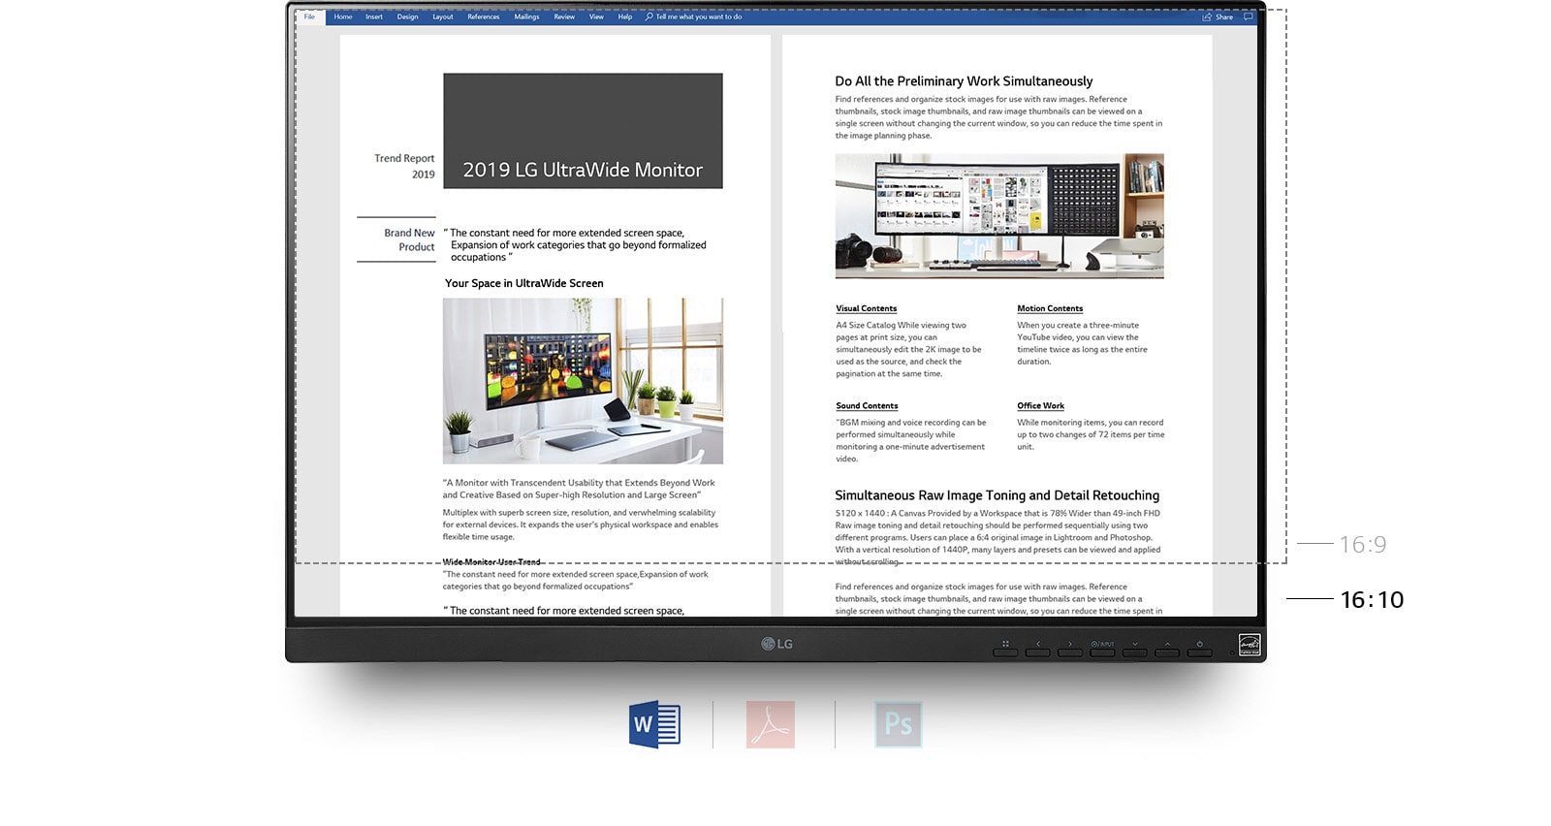This screenshot has height=826, width=1551.
Task: Switch to the References tab
Action: [x=484, y=16]
